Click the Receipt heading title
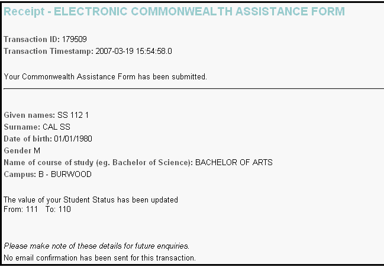The width and height of the screenshot is (384, 267). (x=175, y=11)
